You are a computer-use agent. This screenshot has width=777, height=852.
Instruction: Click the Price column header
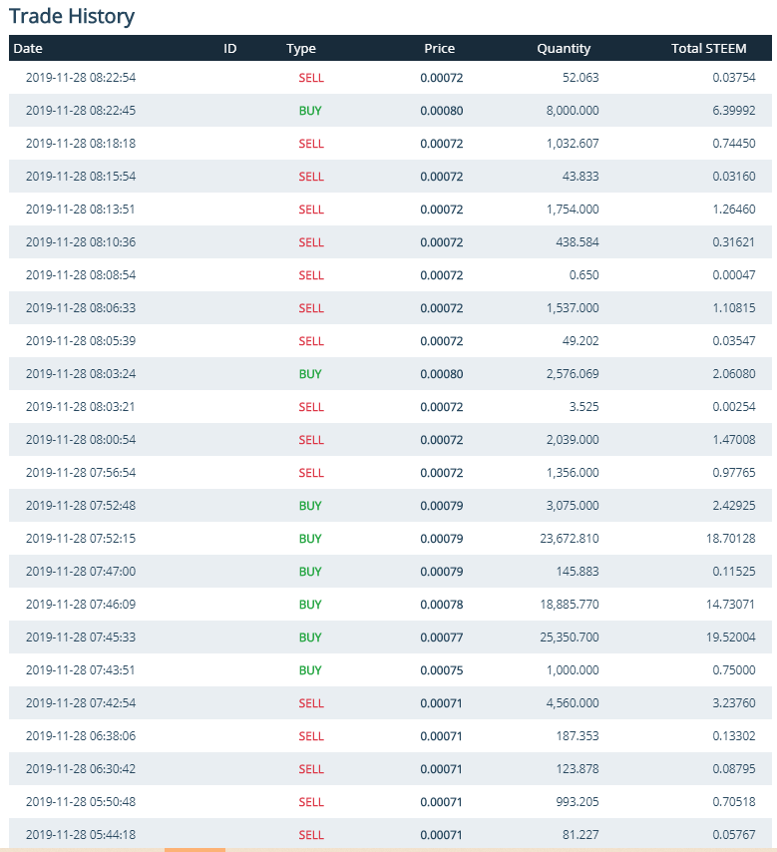tap(439, 48)
